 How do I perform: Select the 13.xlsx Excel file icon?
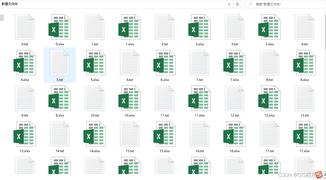(25, 134)
